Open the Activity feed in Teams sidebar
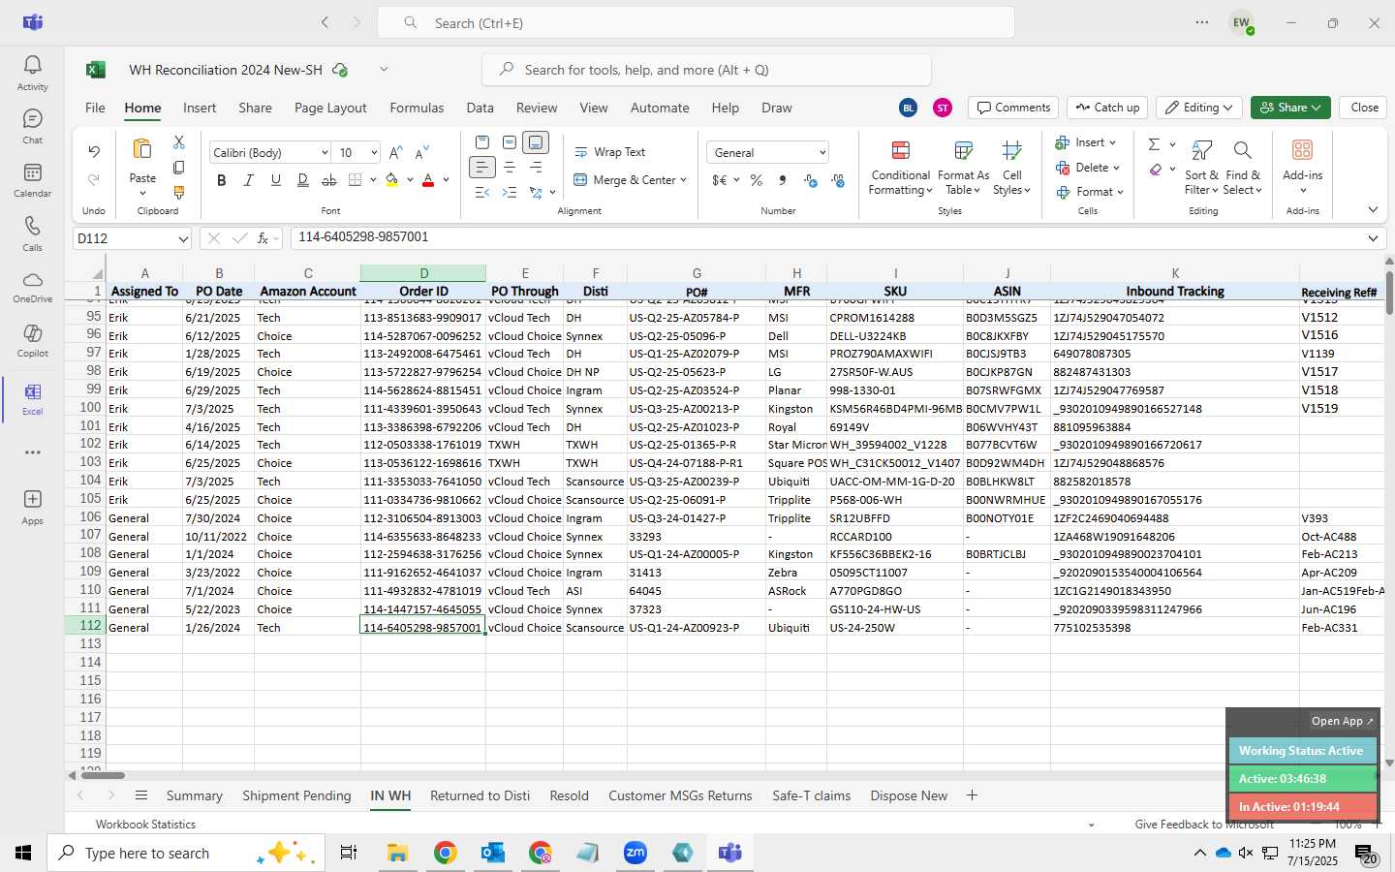This screenshot has height=872, width=1395. 32,73
